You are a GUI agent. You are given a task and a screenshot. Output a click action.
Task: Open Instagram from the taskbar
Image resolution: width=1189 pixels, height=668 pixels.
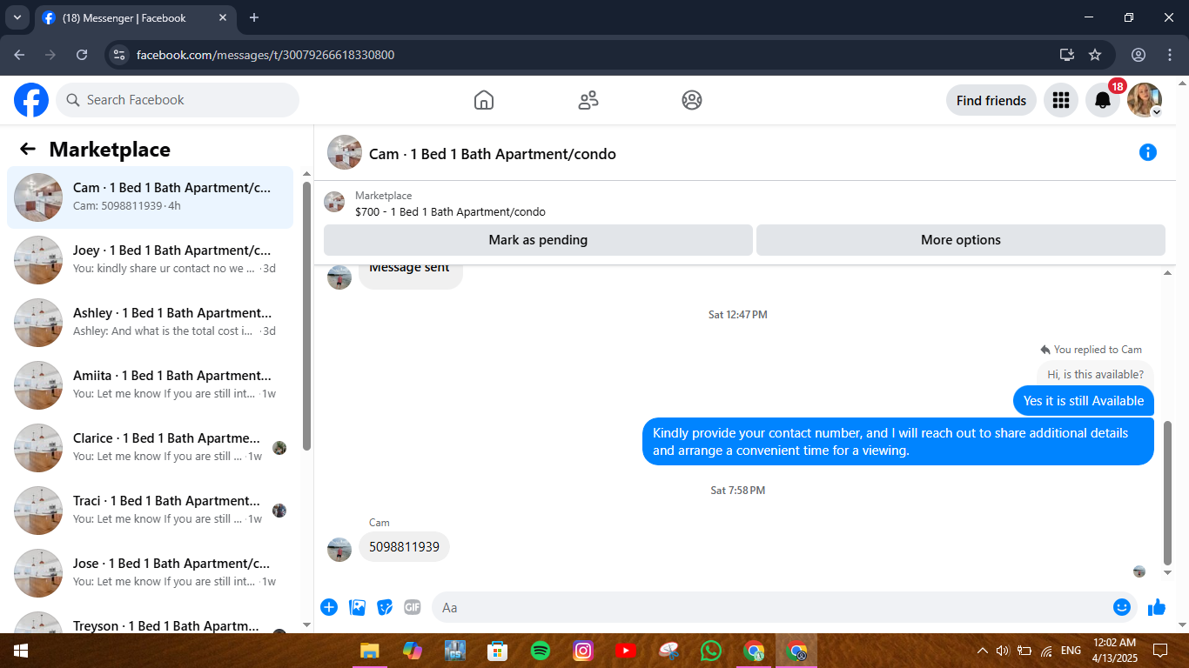tap(583, 651)
